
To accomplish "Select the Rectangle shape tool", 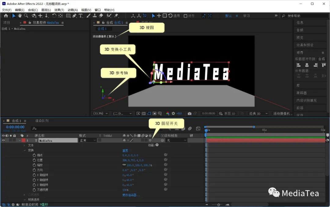I will click(x=68, y=16).
